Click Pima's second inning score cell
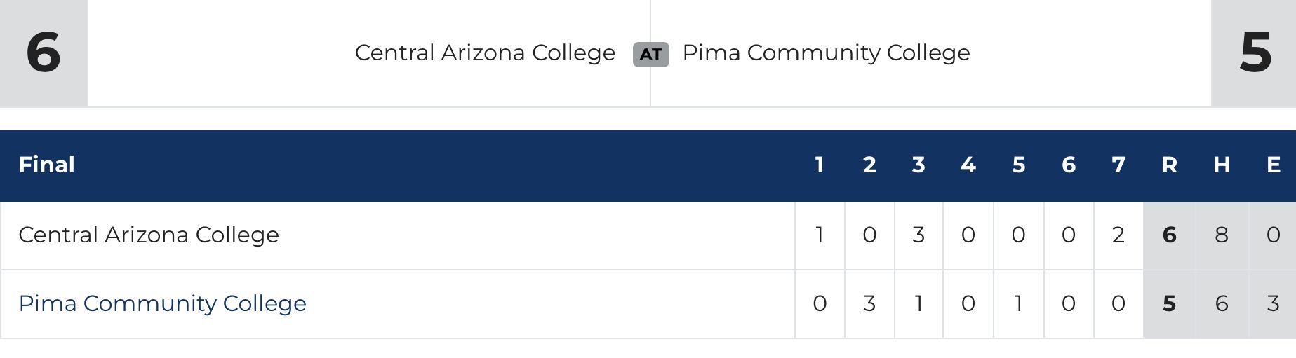 click(869, 303)
